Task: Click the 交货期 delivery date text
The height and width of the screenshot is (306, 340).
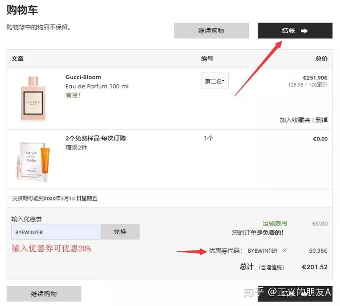Action: (x=55, y=198)
